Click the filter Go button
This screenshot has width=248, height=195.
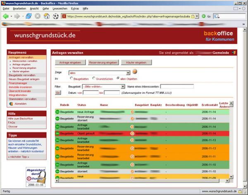(x=58, y=93)
